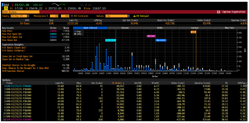Viewport: 249px width, 123px height.
Task: Click the P/C Ratio (Open Int) value 3.70
Action: 67,48
